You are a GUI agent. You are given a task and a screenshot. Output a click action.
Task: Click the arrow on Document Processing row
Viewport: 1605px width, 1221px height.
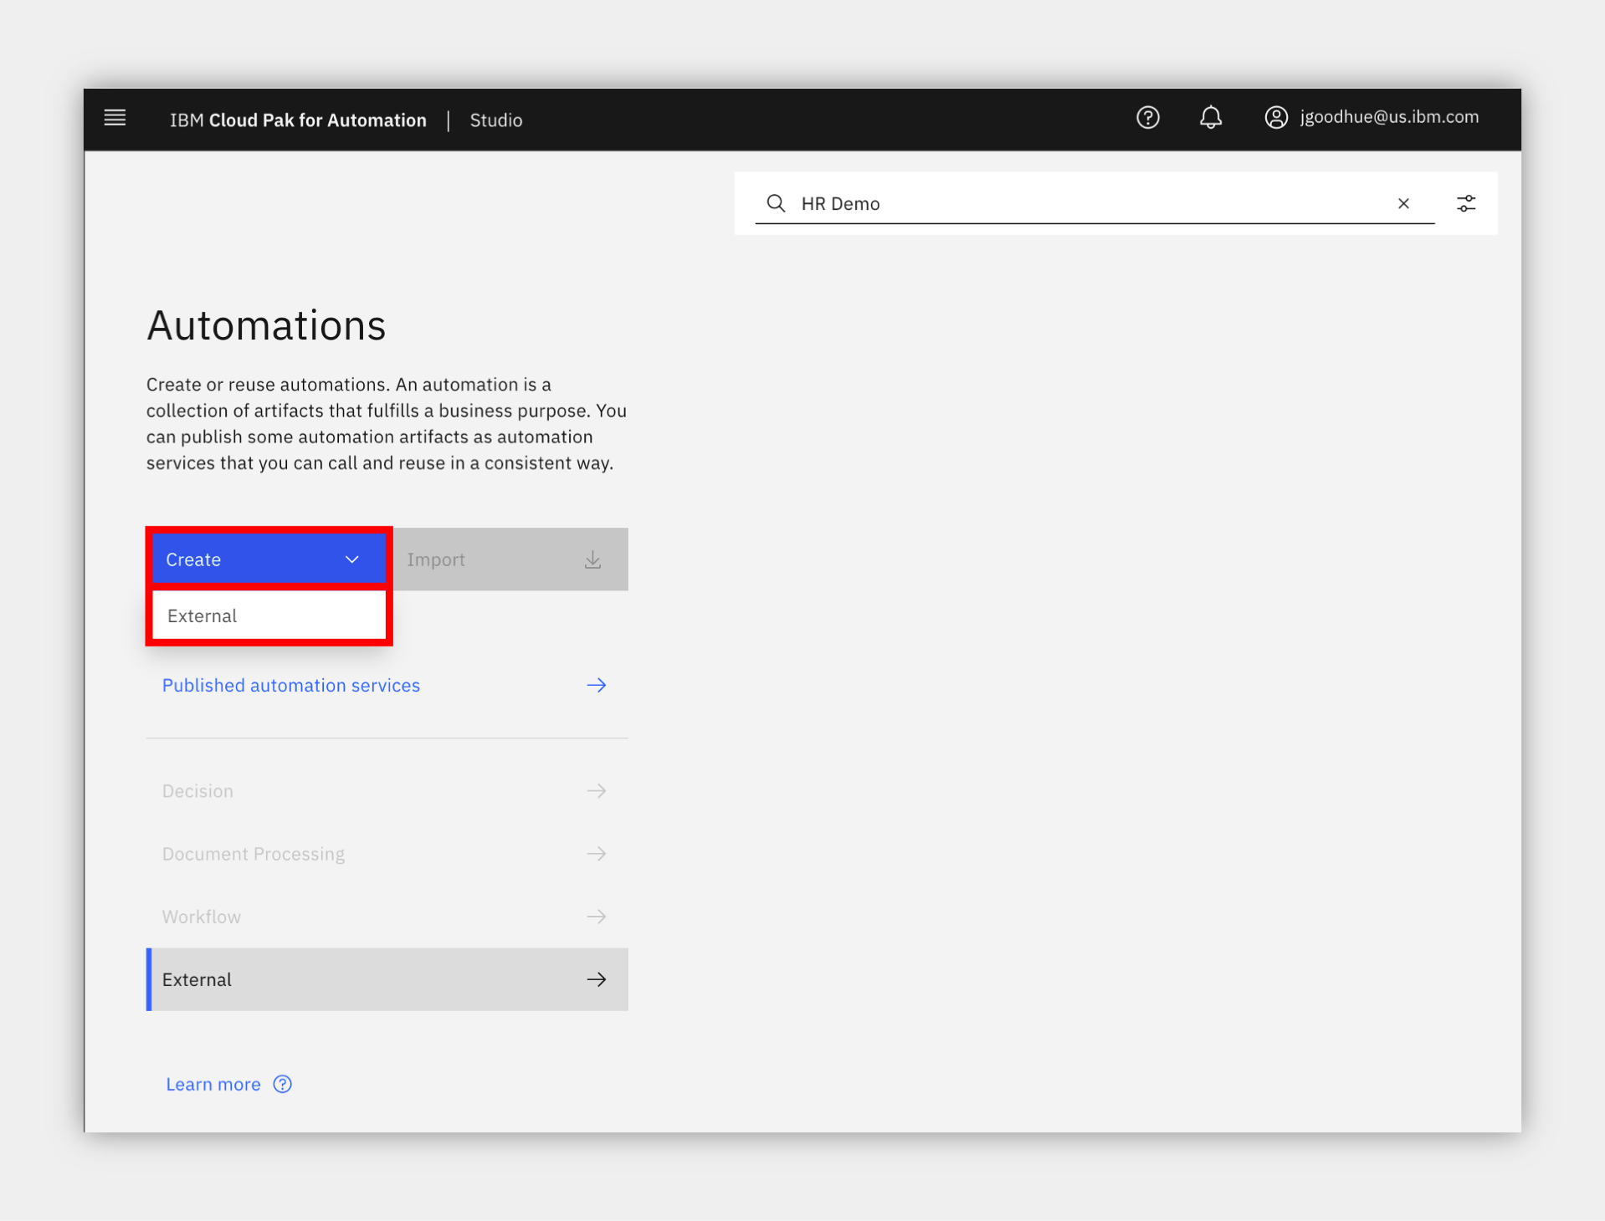coord(597,854)
